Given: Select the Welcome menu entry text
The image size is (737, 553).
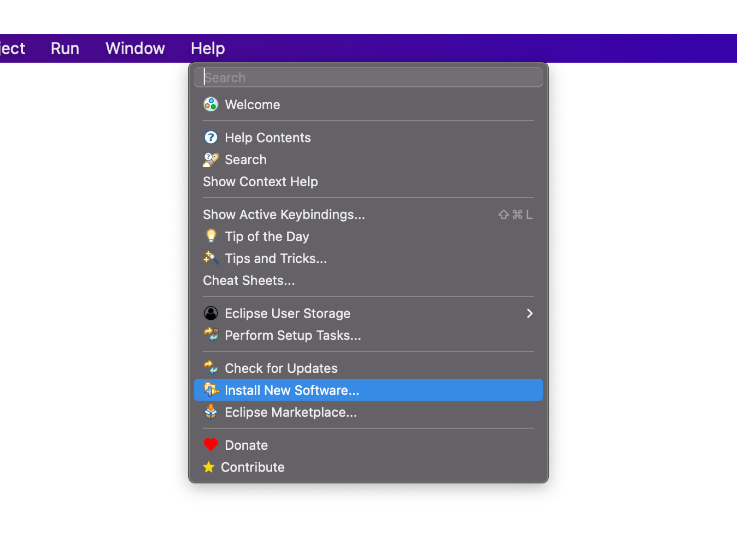Looking at the screenshot, I should [252, 105].
